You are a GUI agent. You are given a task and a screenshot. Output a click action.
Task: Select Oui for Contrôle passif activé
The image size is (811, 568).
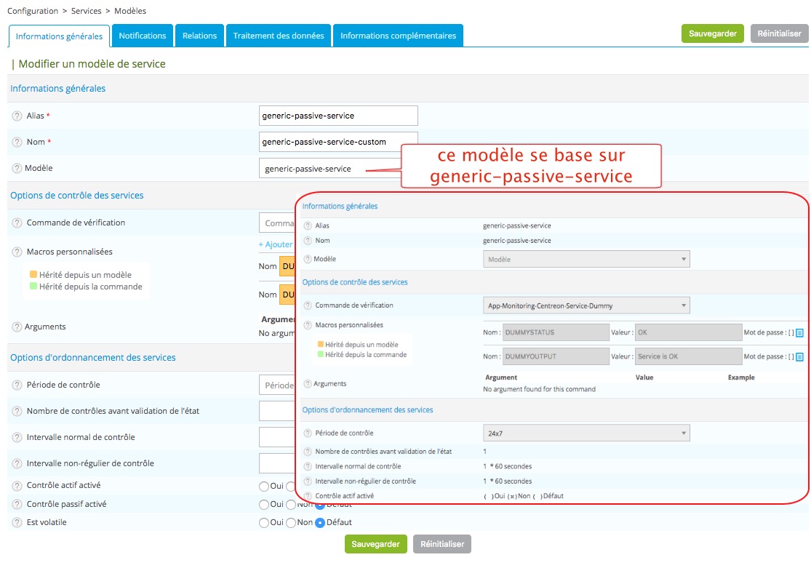pos(264,504)
